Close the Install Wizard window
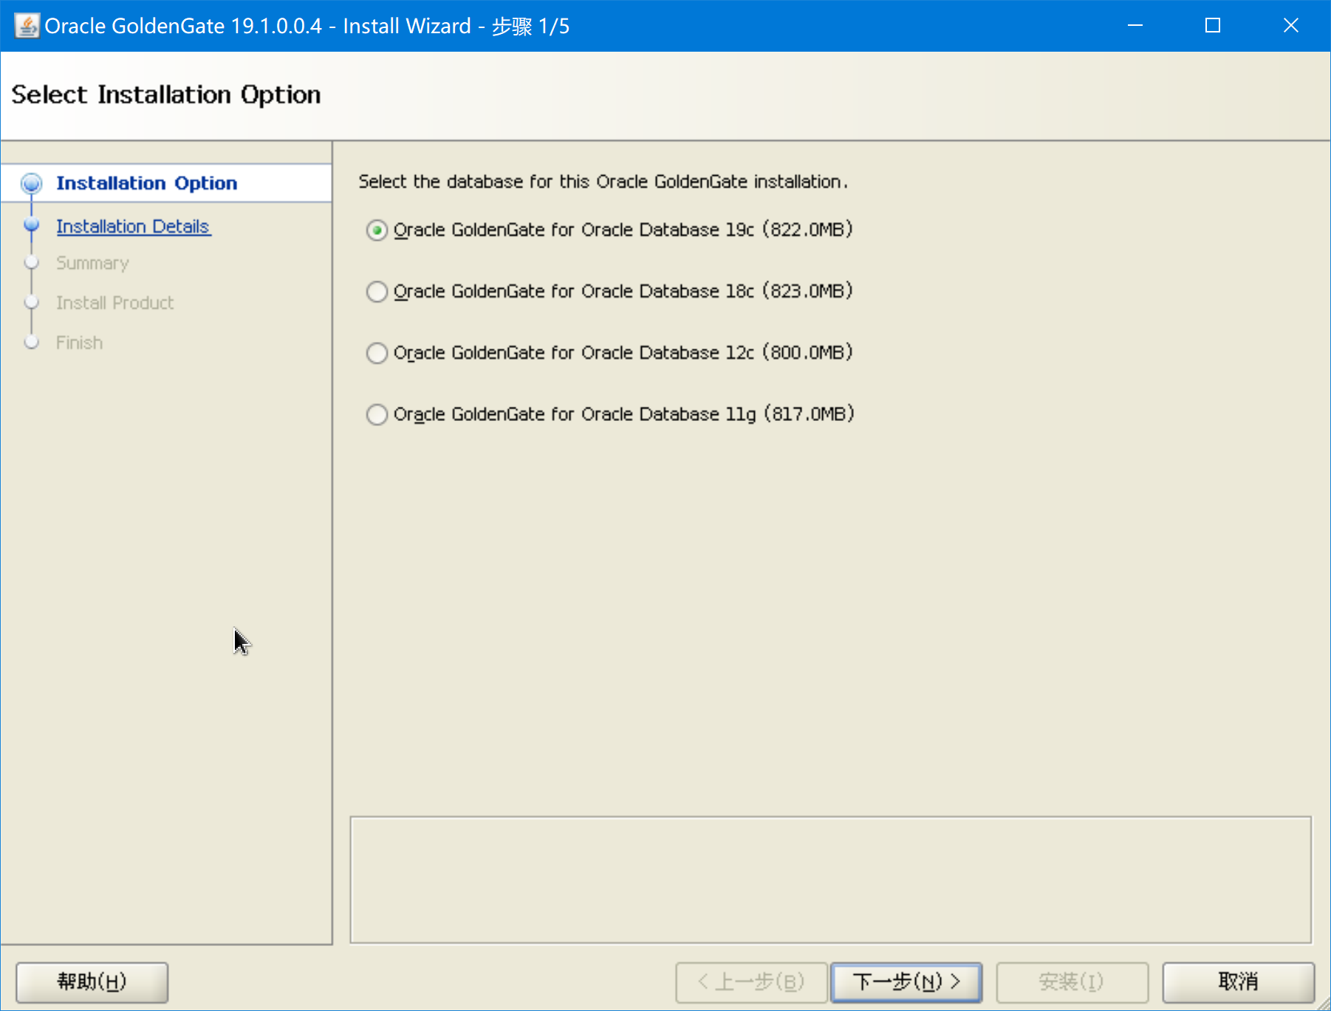The width and height of the screenshot is (1331, 1011). [x=1291, y=26]
